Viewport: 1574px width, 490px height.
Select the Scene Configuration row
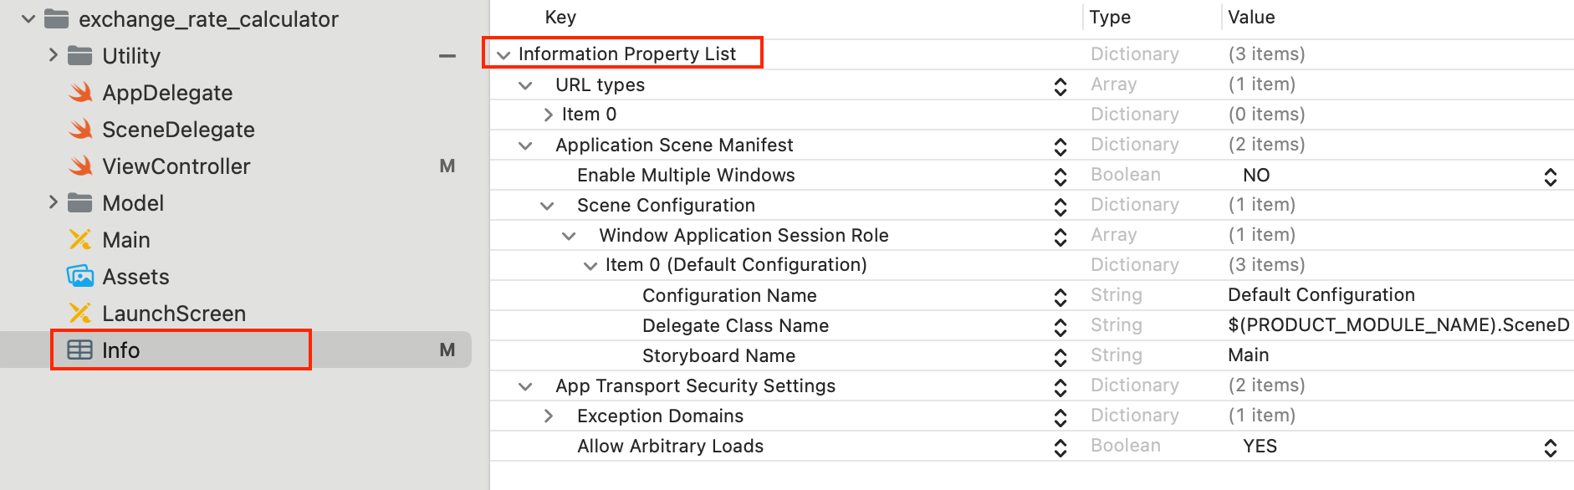coord(666,205)
